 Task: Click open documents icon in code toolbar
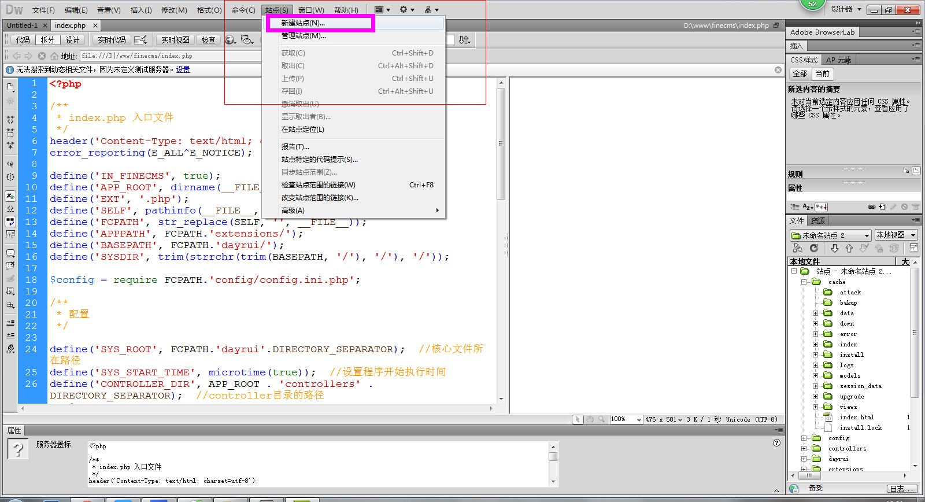(x=10, y=87)
